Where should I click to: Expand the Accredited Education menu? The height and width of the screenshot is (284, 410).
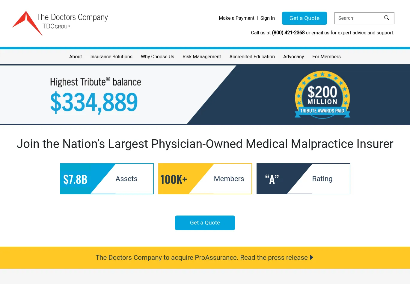coord(252,57)
